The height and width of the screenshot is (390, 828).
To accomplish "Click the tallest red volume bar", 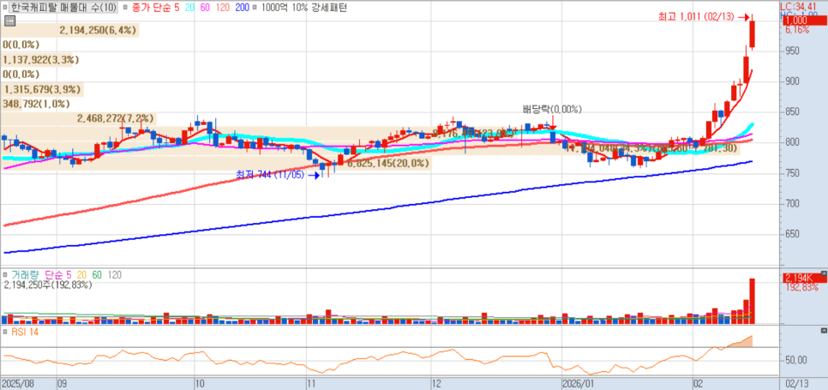I will tap(752, 301).
